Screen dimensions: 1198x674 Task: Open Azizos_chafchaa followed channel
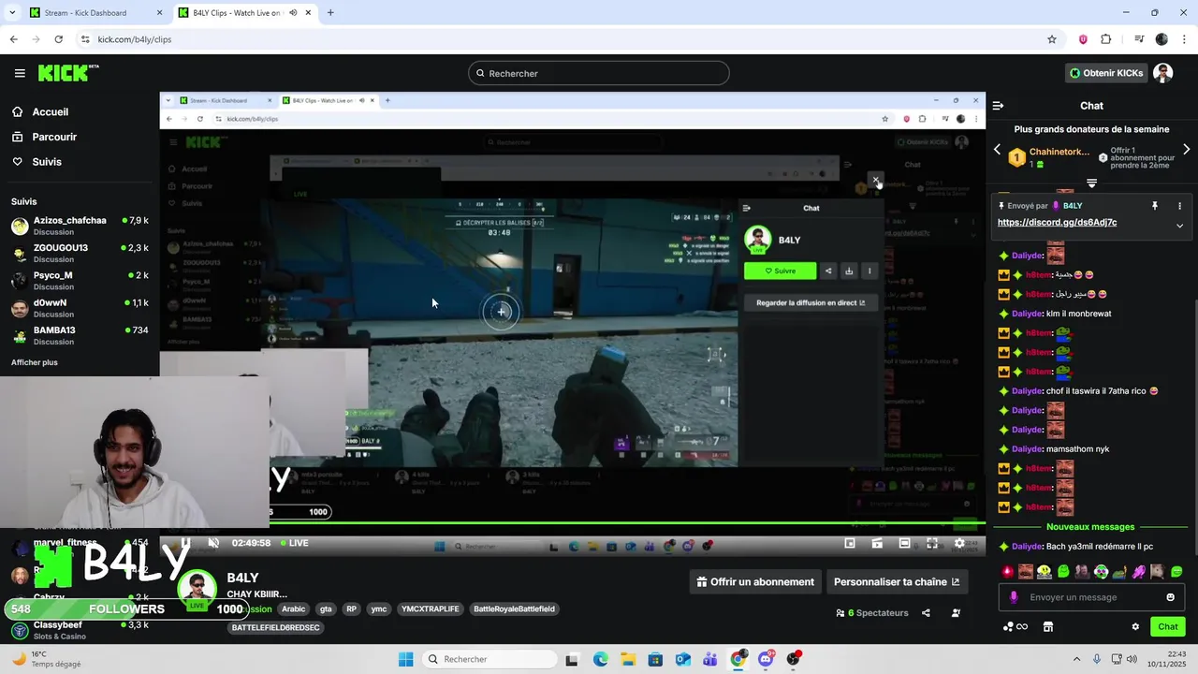(x=80, y=226)
